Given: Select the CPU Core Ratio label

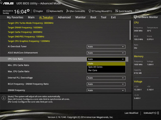Looking at the screenshot, I should pyautogui.click(x=15, y=59).
